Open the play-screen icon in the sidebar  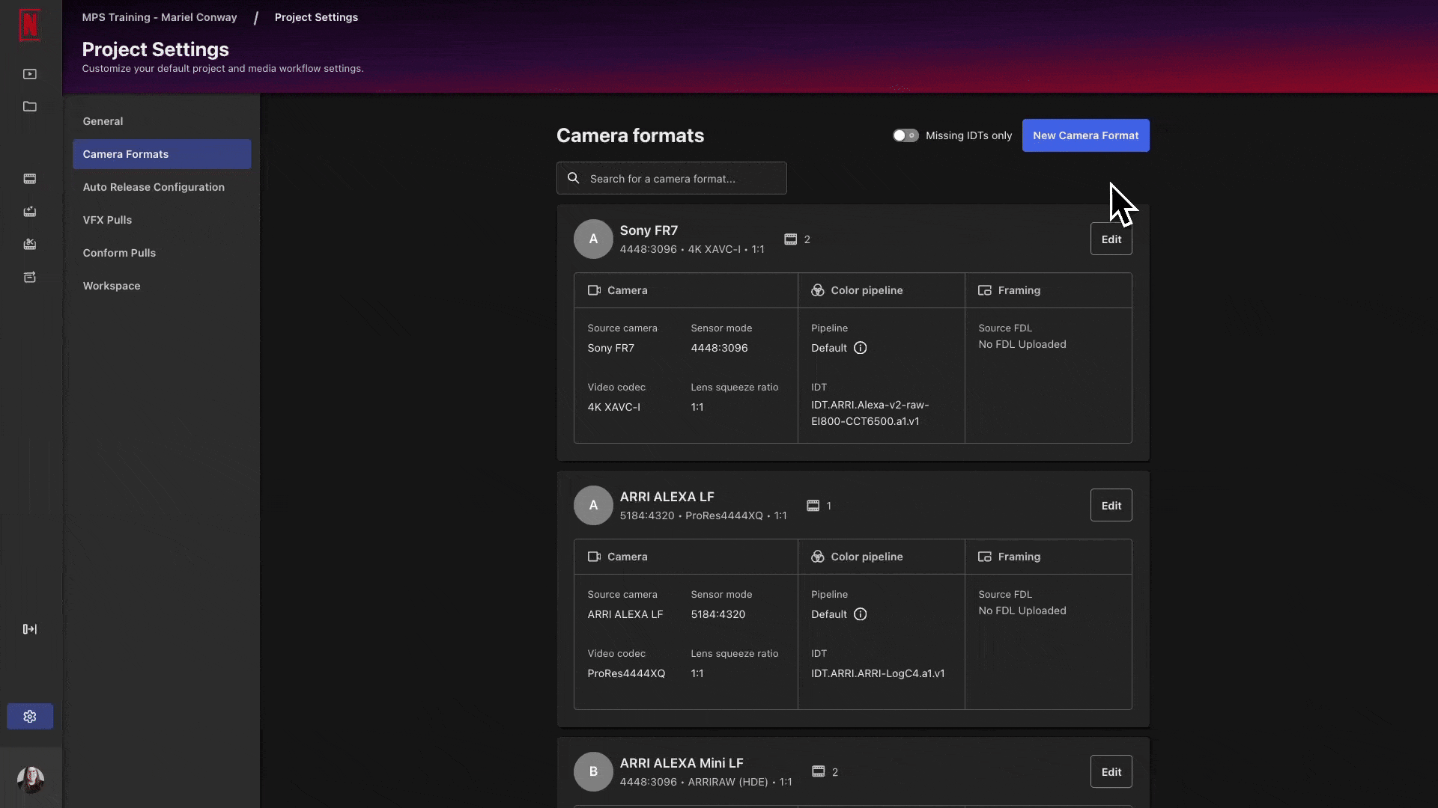30,74
